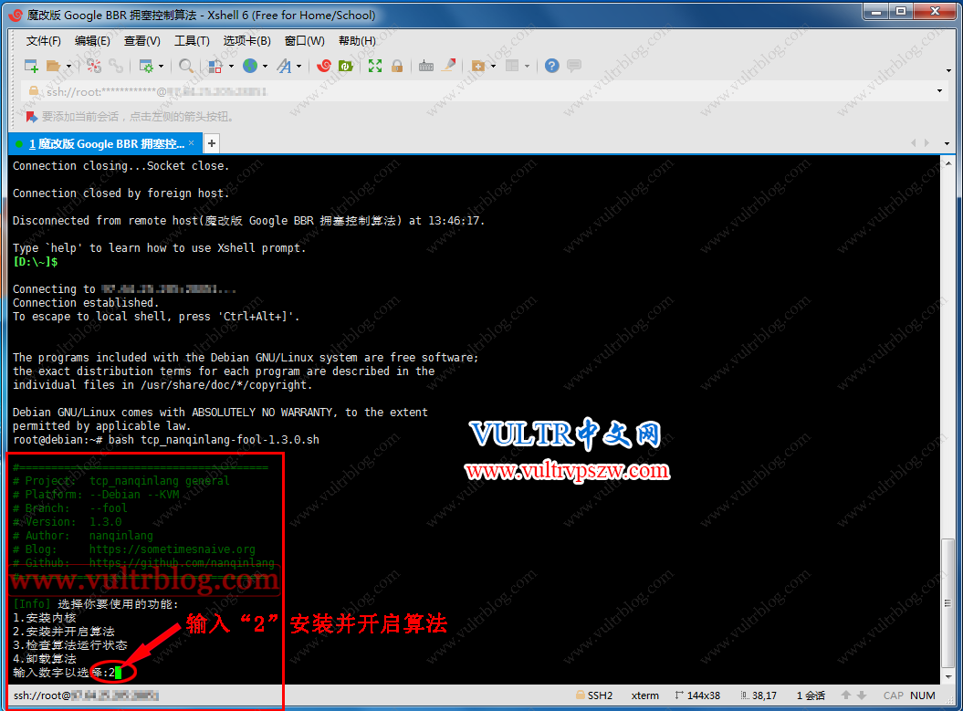Click the Reconnect link icon
Image resolution: width=963 pixels, height=711 pixels.
[116, 66]
